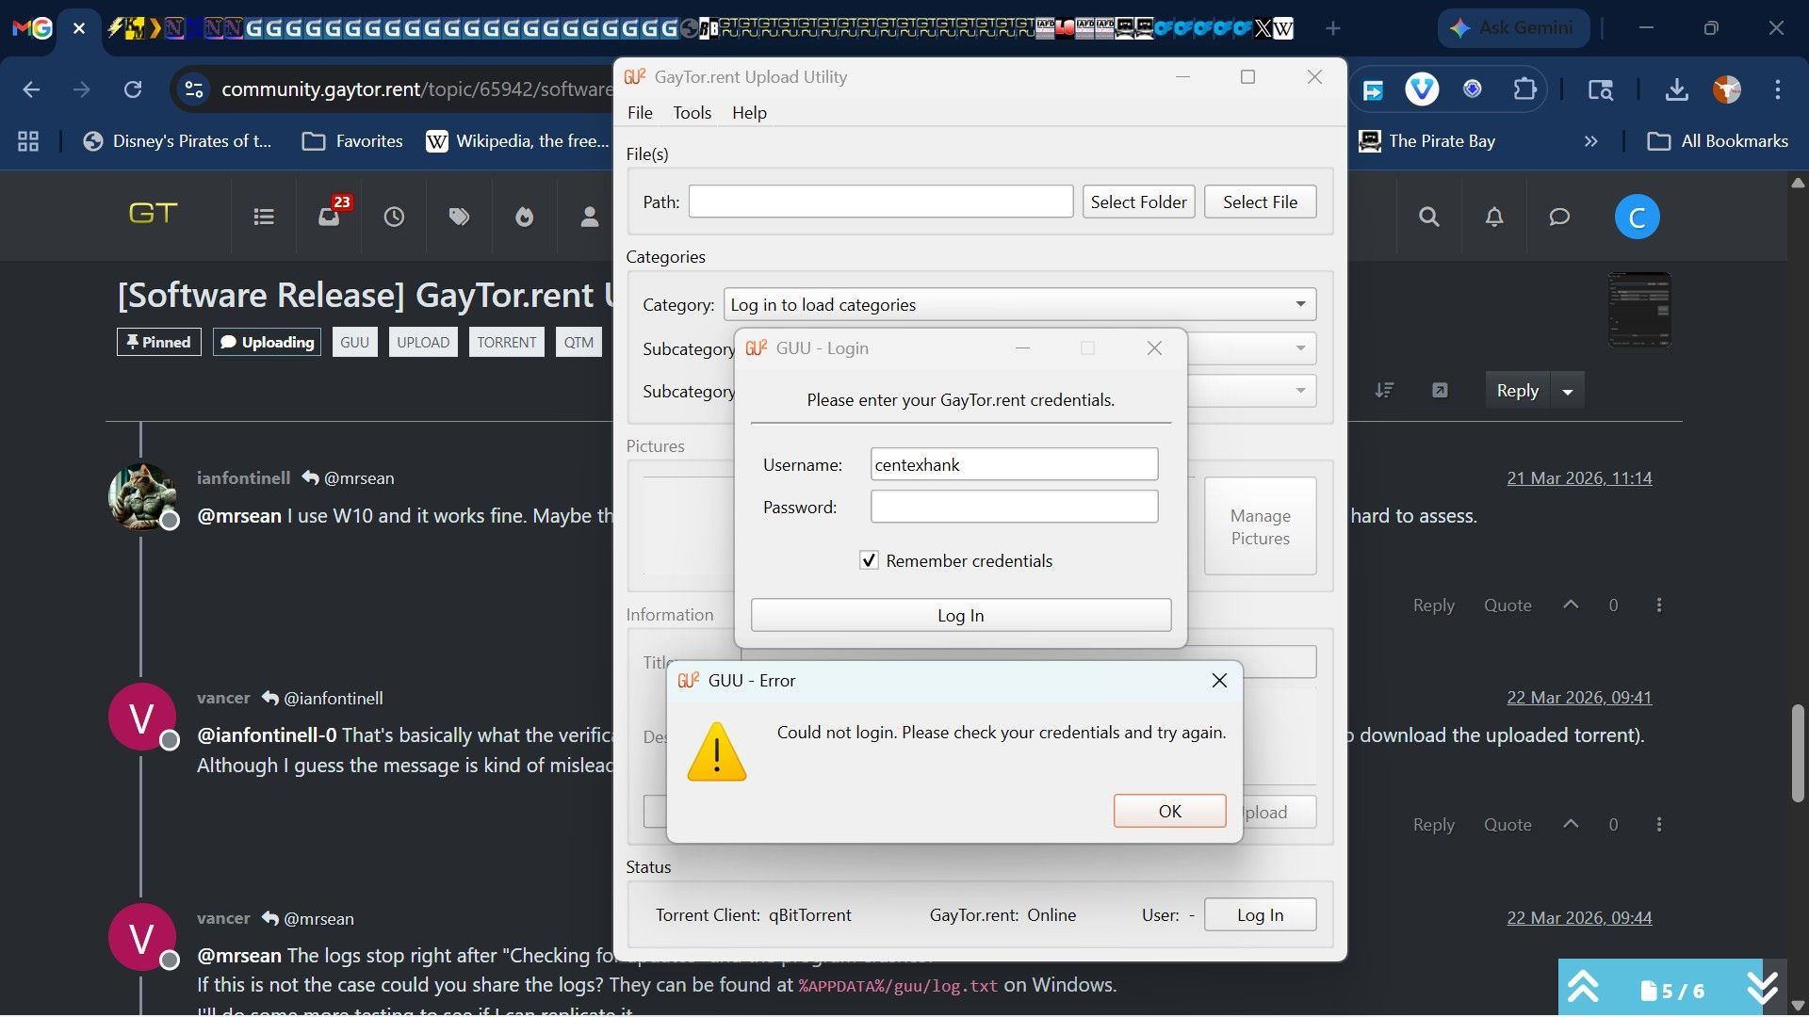Open Wikipedia bookmark
This screenshot has width=1809, height=1017.
tap(517, 141)
